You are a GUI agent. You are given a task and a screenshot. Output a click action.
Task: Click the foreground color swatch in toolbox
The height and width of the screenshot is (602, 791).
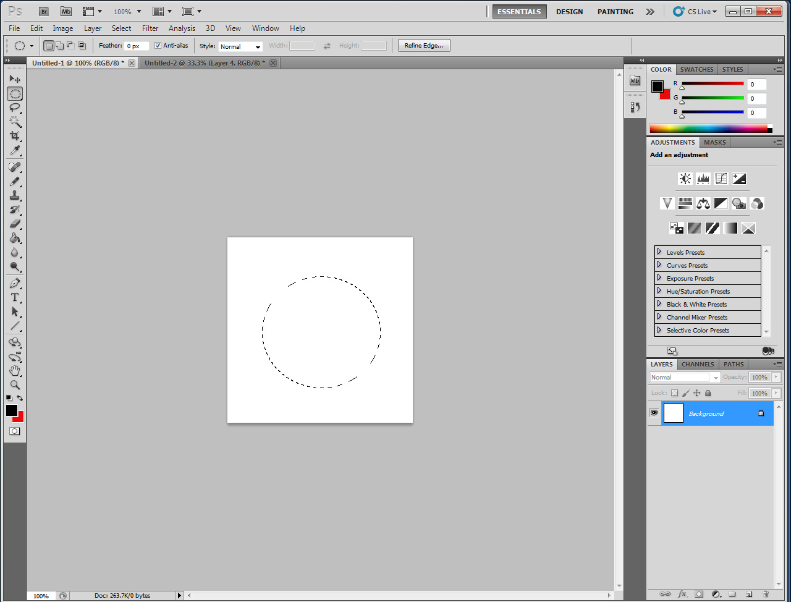tap(12, 410)
